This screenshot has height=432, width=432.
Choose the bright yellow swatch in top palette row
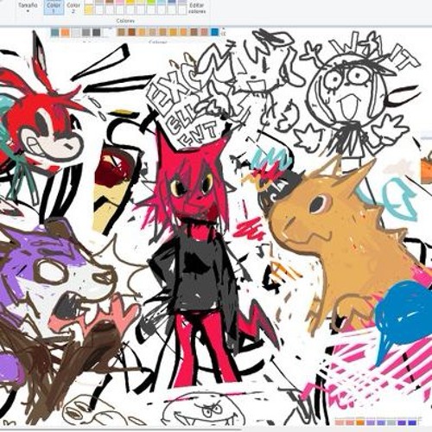tap(130, 2)
